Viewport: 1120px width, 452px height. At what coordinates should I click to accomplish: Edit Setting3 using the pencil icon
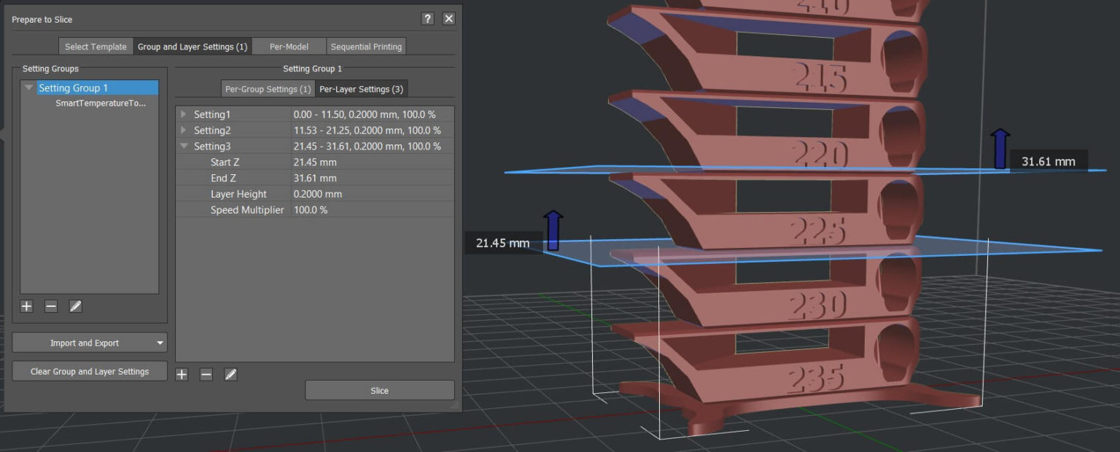point(230,374)
